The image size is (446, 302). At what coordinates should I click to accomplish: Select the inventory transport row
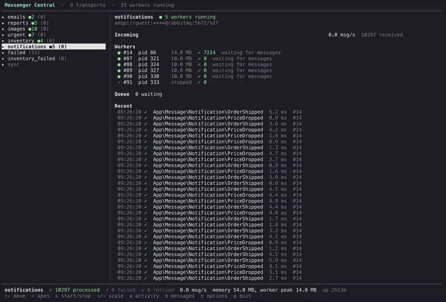coord(54,41)
